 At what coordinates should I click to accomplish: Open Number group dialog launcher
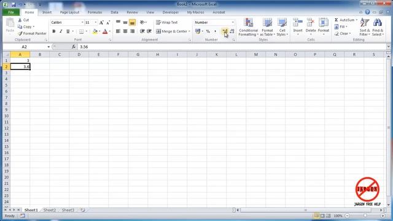point(233,40)
